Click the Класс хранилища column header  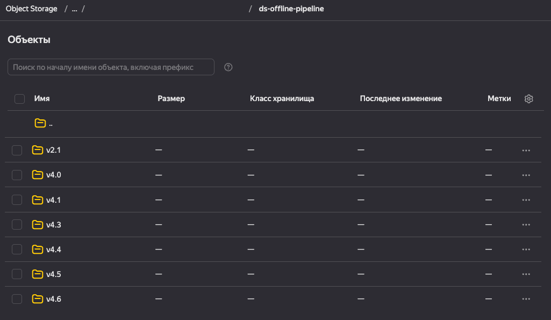[282, 98]
